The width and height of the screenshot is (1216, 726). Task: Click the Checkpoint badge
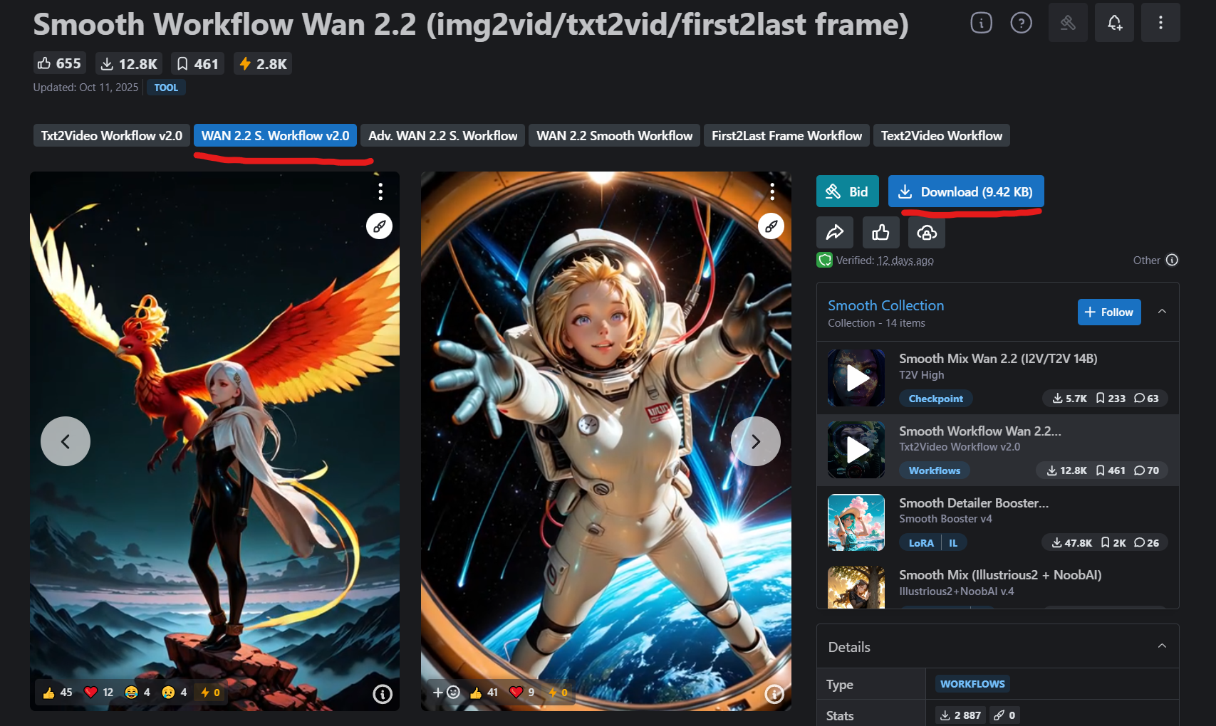tap(935, 399)
